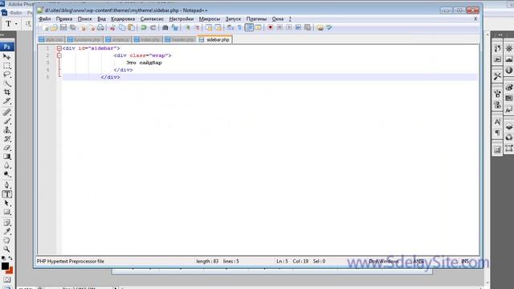Select the Photoshop Eyedropper tool
Image resolution: width=514 pixels, height=289 pixels.
(6, 232)
